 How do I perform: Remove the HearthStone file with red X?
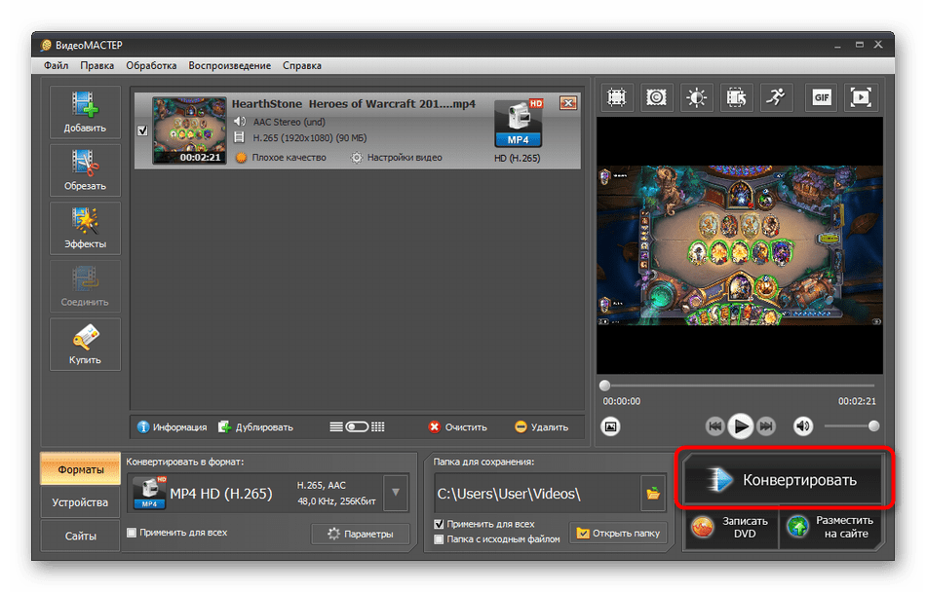point(568,103)
